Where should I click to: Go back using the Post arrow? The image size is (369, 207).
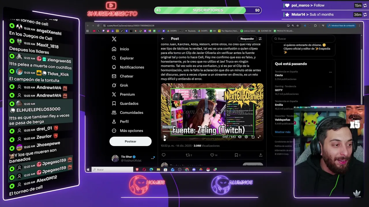pos(163,39)
